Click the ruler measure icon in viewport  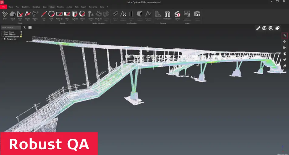[258, 28]
